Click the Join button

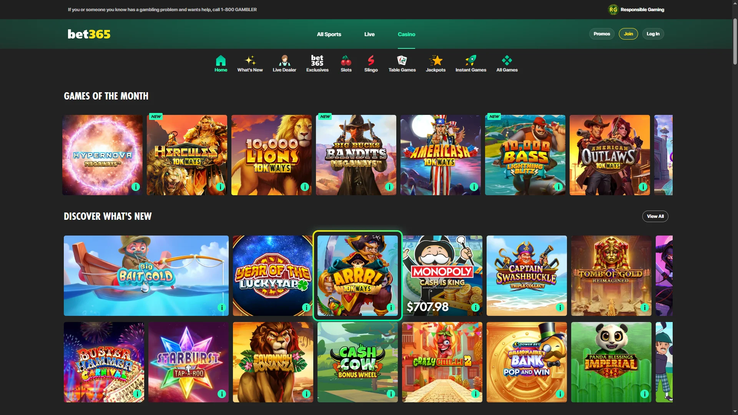pos(628,34)
